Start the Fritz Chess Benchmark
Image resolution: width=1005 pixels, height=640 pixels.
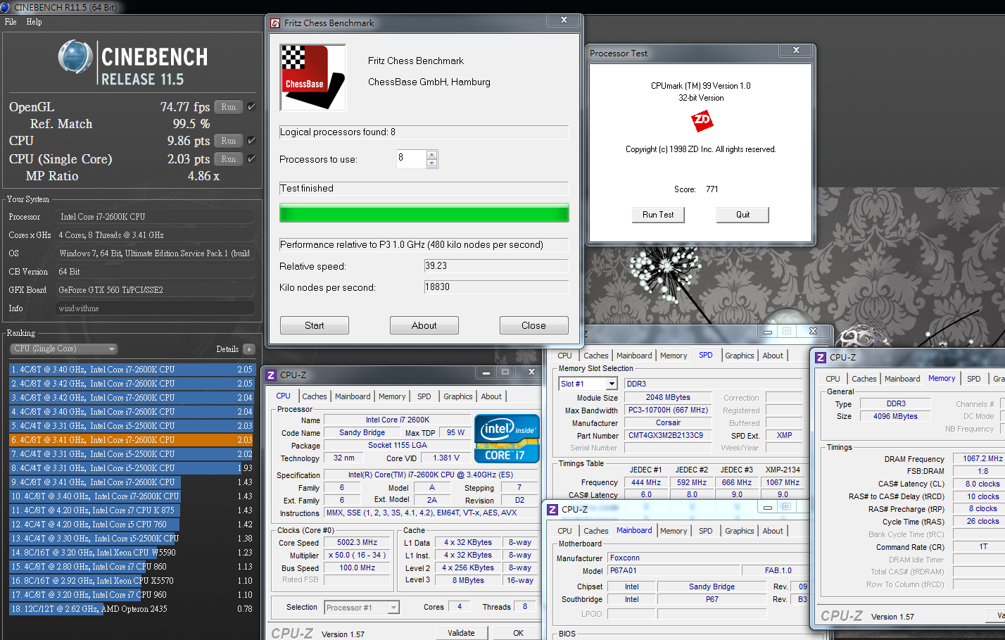click(315, 325)
